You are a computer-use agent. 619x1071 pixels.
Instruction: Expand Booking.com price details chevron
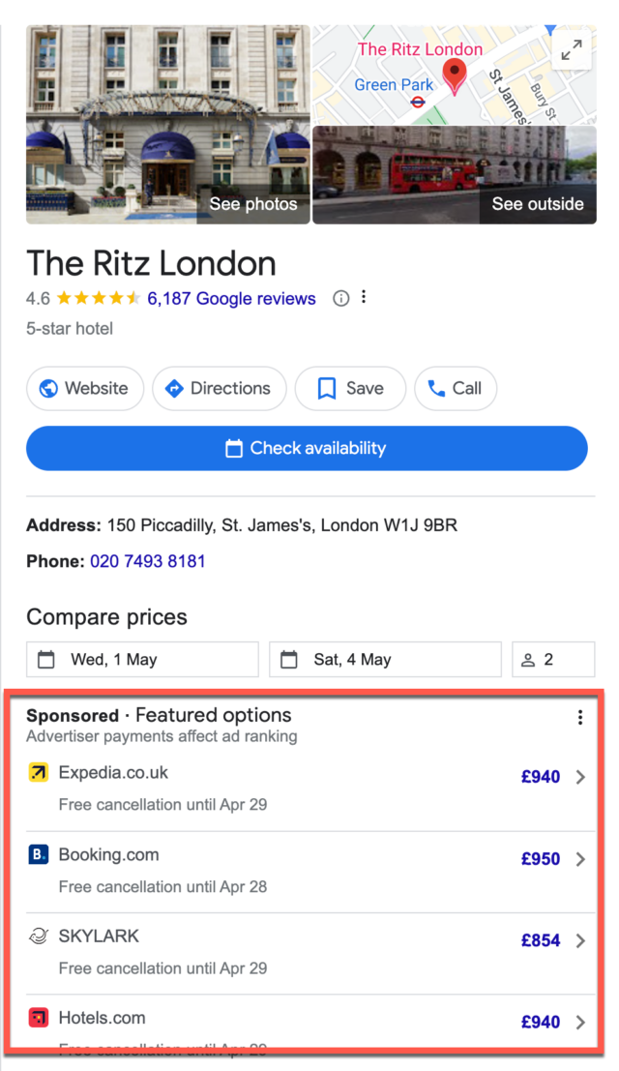pyautogui.click(x=581, y=859)
